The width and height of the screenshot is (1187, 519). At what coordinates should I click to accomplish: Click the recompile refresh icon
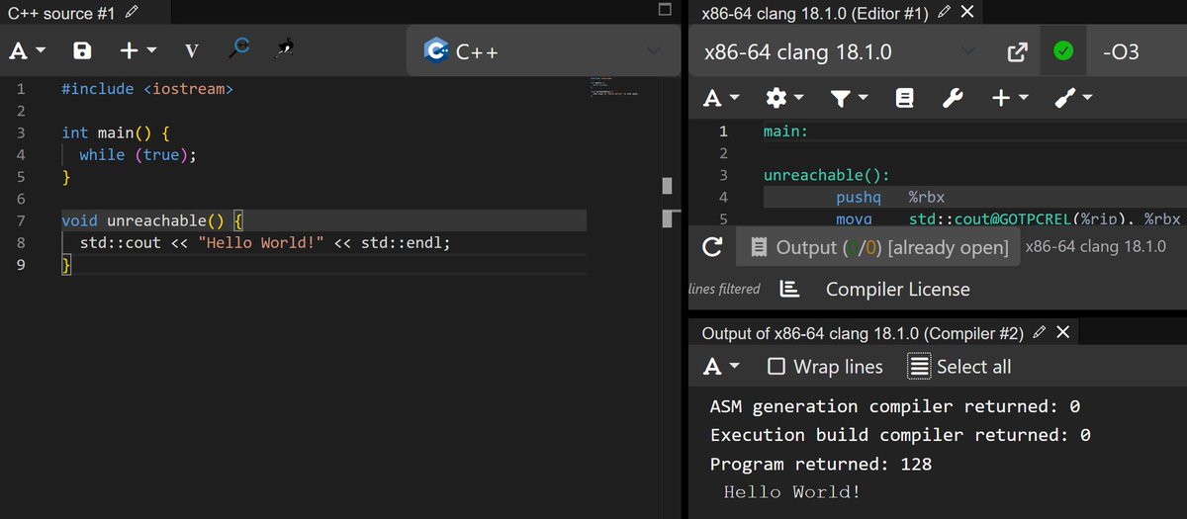click(x=711, y=247)
